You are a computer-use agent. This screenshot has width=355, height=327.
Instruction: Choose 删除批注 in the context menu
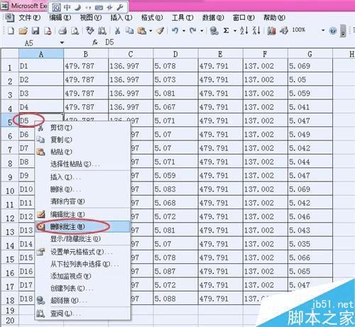(x=83, y=227)
